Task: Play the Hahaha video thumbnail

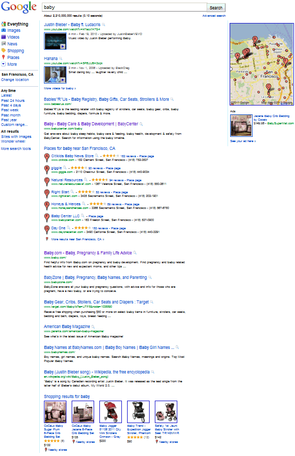Action: pos(55,75)
